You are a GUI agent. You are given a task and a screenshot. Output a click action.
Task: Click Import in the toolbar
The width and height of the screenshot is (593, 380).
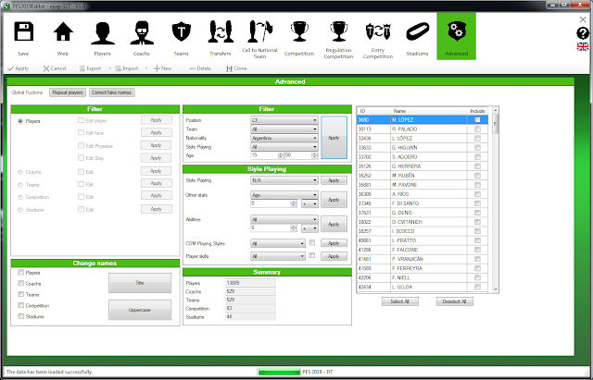coord(127,68)
